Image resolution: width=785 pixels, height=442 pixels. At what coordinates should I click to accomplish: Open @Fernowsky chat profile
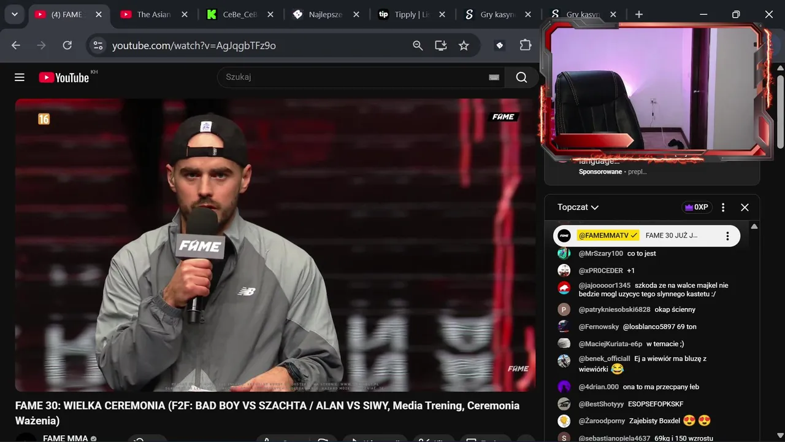pos(599,327)
